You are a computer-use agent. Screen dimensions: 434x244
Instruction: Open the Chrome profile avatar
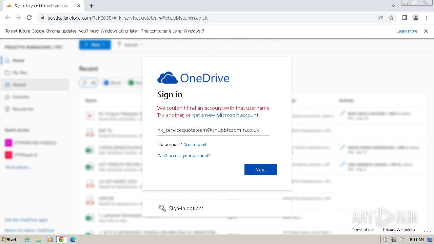415,18
